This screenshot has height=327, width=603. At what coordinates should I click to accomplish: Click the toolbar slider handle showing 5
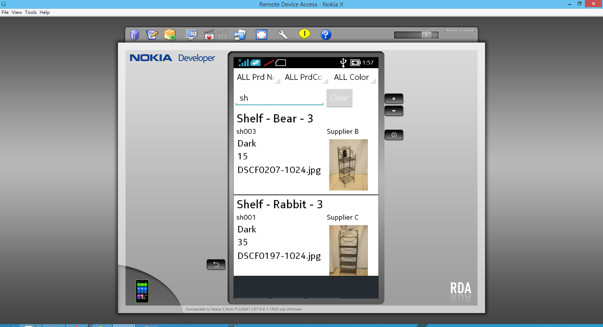tap(426, 35)
